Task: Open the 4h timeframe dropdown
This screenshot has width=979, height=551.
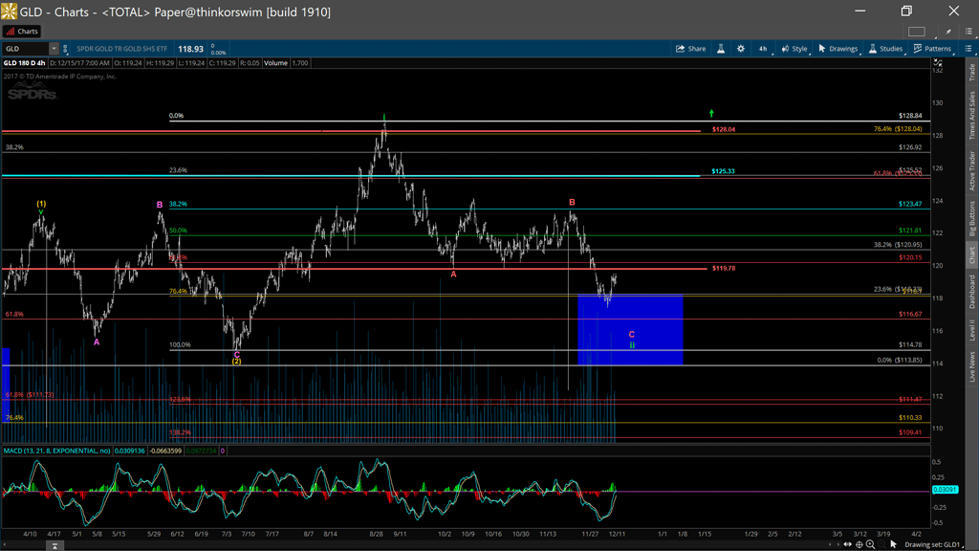Action: [763, 49]
